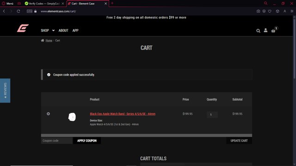Go forward to the next page
This screenshot has height=166, width=296.
coord(11,11)
